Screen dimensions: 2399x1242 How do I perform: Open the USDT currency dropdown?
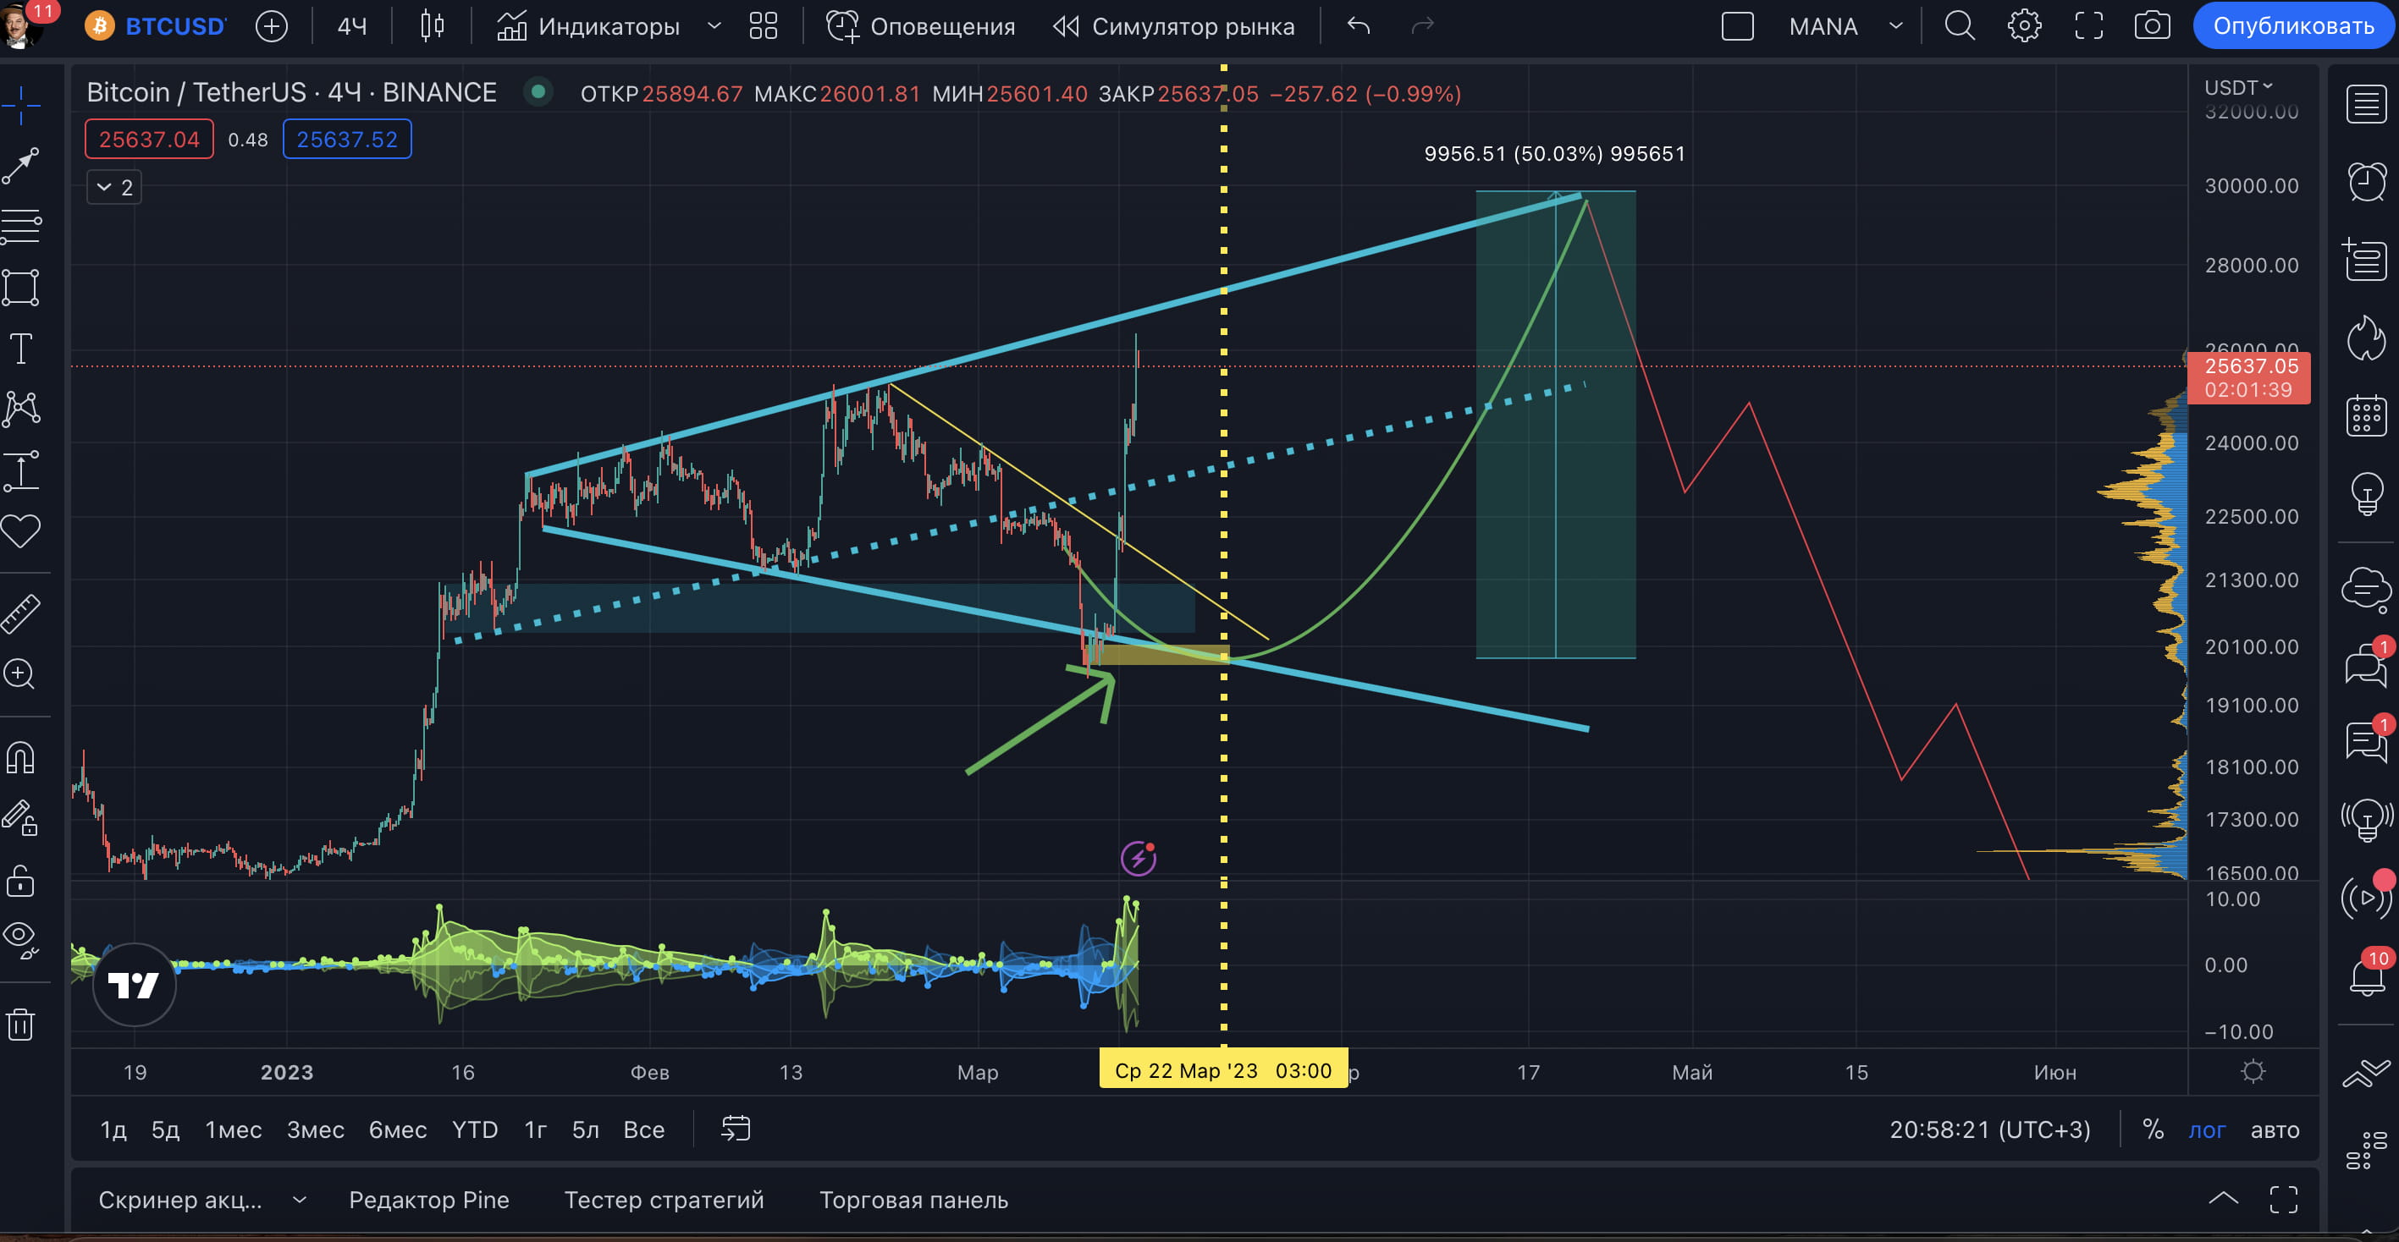click(2238, 87)
